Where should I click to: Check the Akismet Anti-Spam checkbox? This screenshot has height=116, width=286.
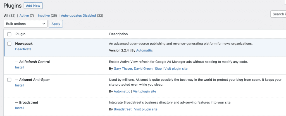coord(9,80)
